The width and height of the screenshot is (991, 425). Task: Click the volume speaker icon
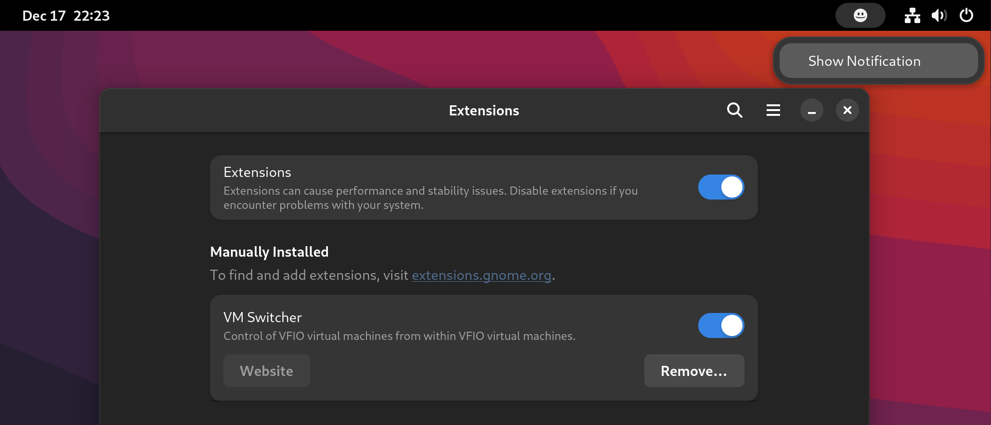[x=939, y=16]
